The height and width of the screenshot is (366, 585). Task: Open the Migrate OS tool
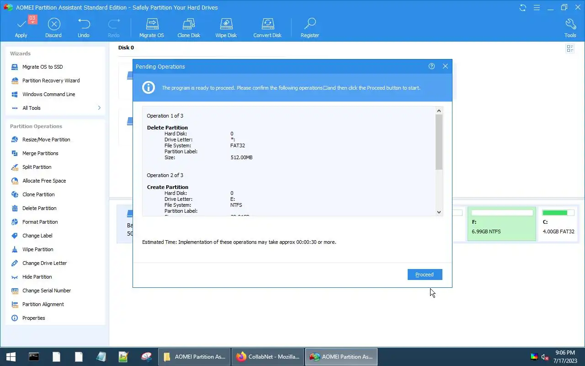pos(151,27)
